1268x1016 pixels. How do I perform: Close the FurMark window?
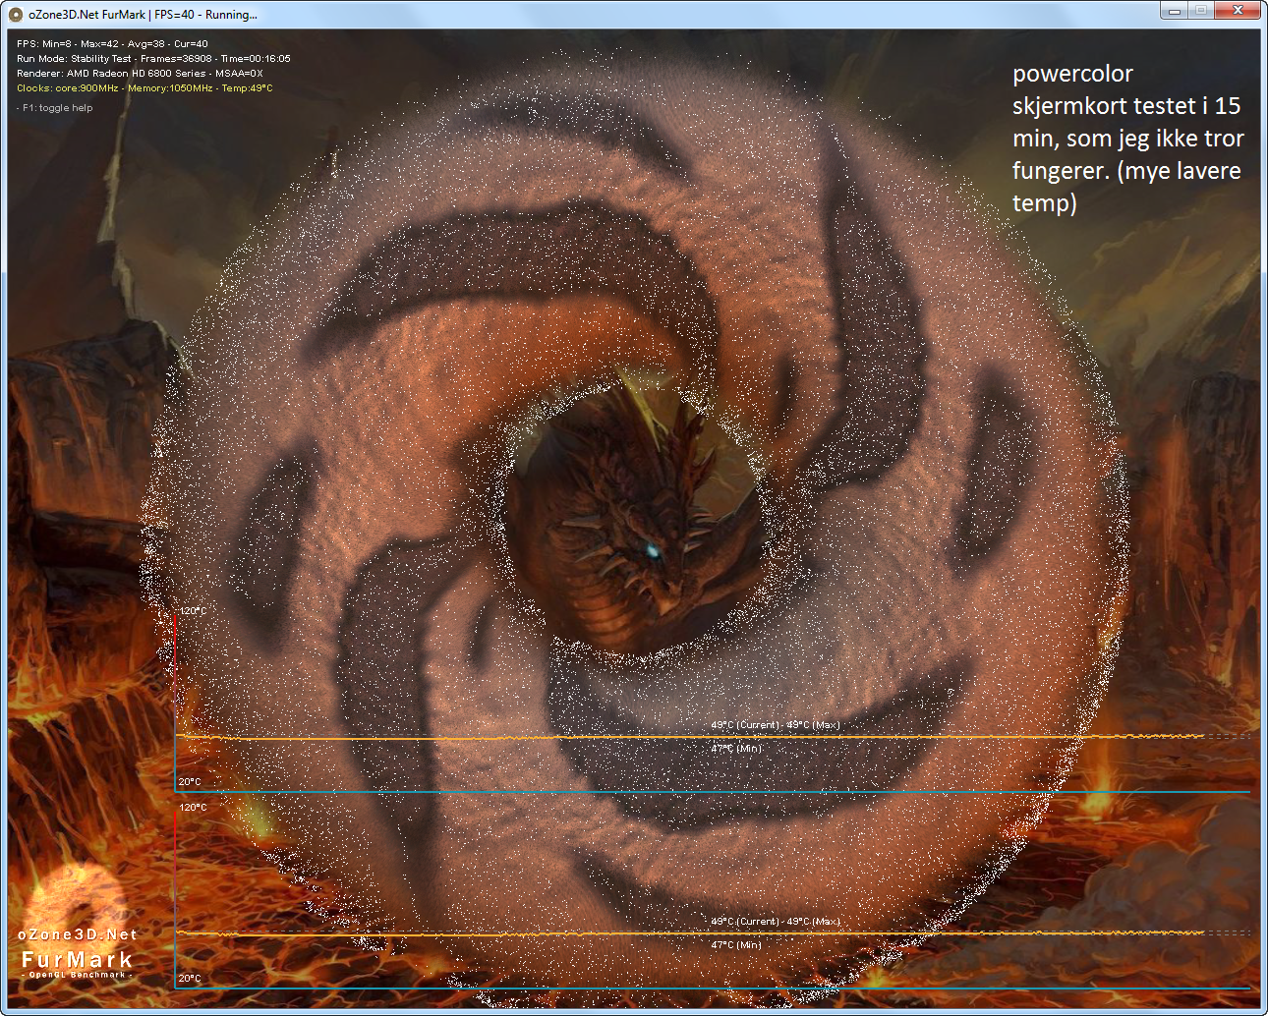pos(1238,11)
